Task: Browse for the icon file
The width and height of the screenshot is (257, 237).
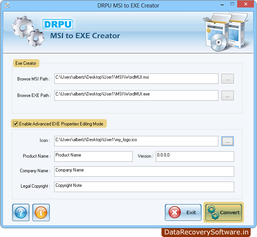Action: pos(227,141)
